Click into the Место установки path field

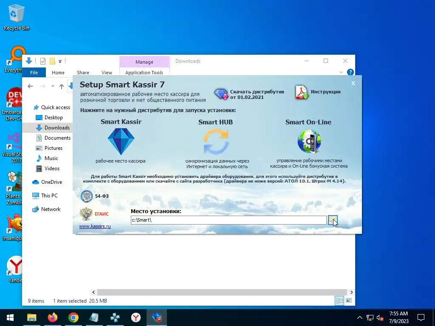click(228, 220)
